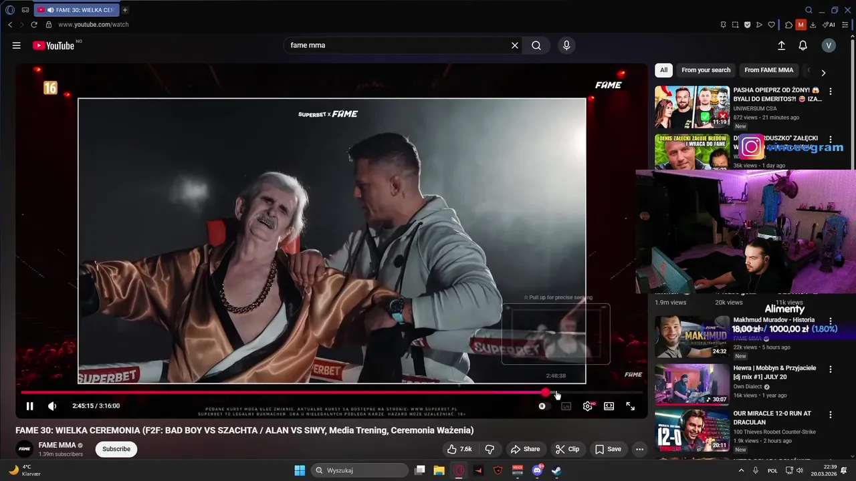Image resolution: width=856 pixels, height=481 pixels.
Task: Save the video to a playlist
Action: (x=608, y=449)
